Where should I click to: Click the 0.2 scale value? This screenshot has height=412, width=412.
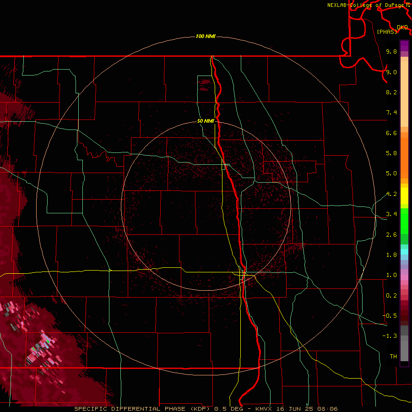pyautogui.click(x=391, y=296)
